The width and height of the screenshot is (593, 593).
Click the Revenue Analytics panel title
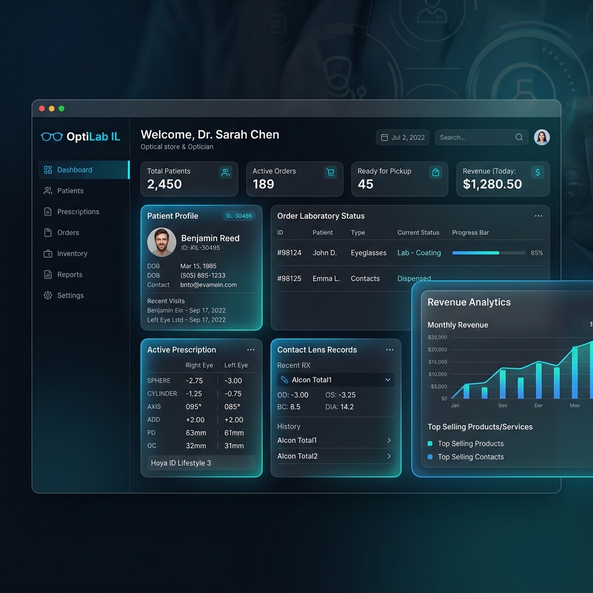coord(469,302)
